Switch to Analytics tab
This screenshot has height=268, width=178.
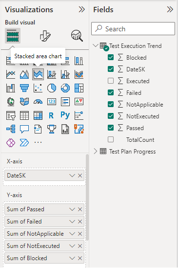pos(77,36)
